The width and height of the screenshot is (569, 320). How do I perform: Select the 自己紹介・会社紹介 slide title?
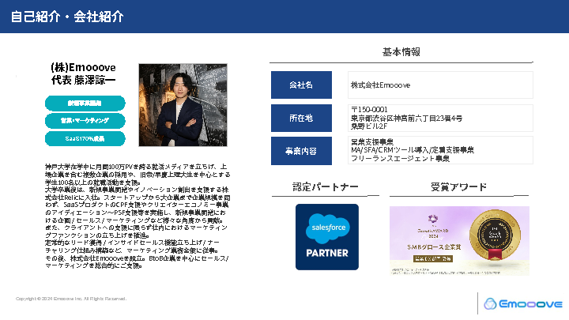pos(67,17)
